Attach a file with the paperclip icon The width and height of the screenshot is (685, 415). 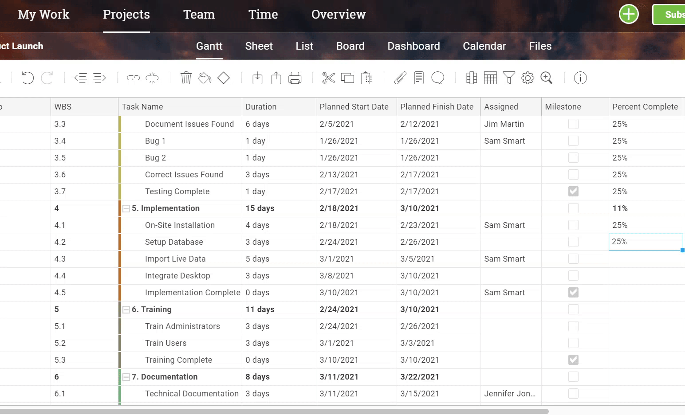click(x=399, y=78)
